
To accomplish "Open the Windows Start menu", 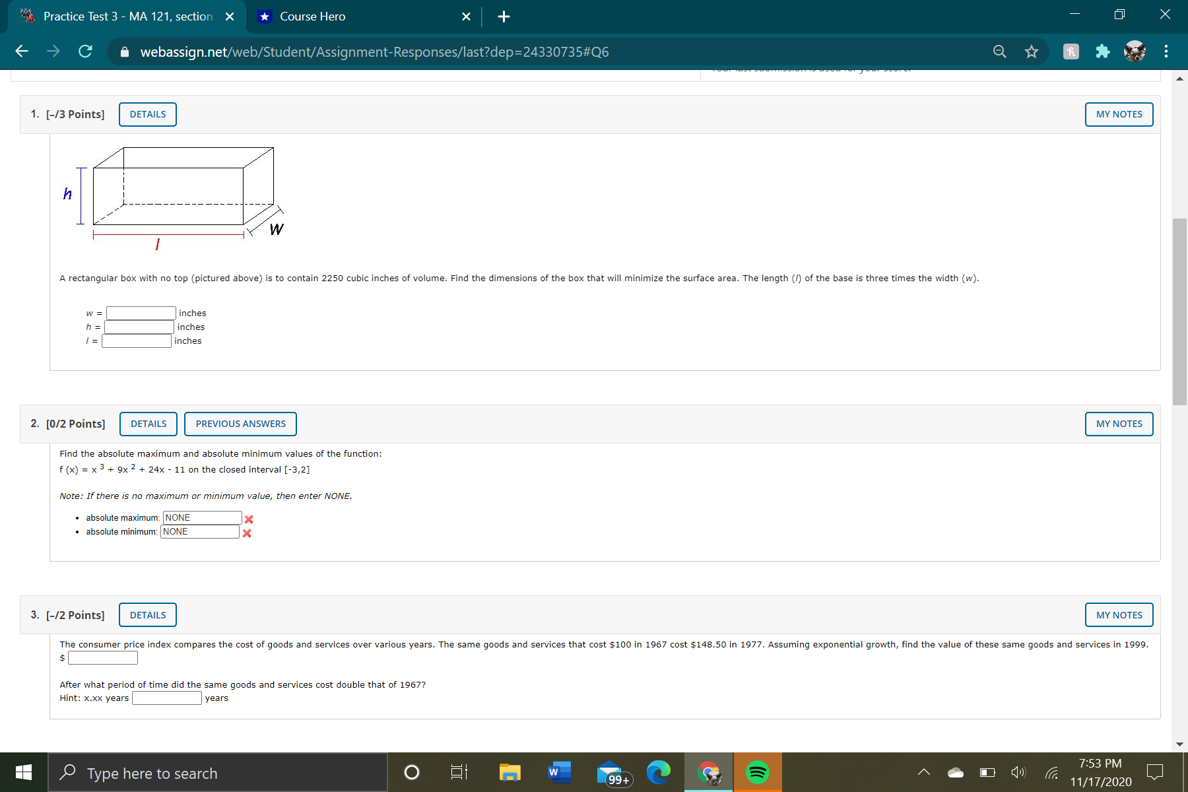I will [24, 772].
